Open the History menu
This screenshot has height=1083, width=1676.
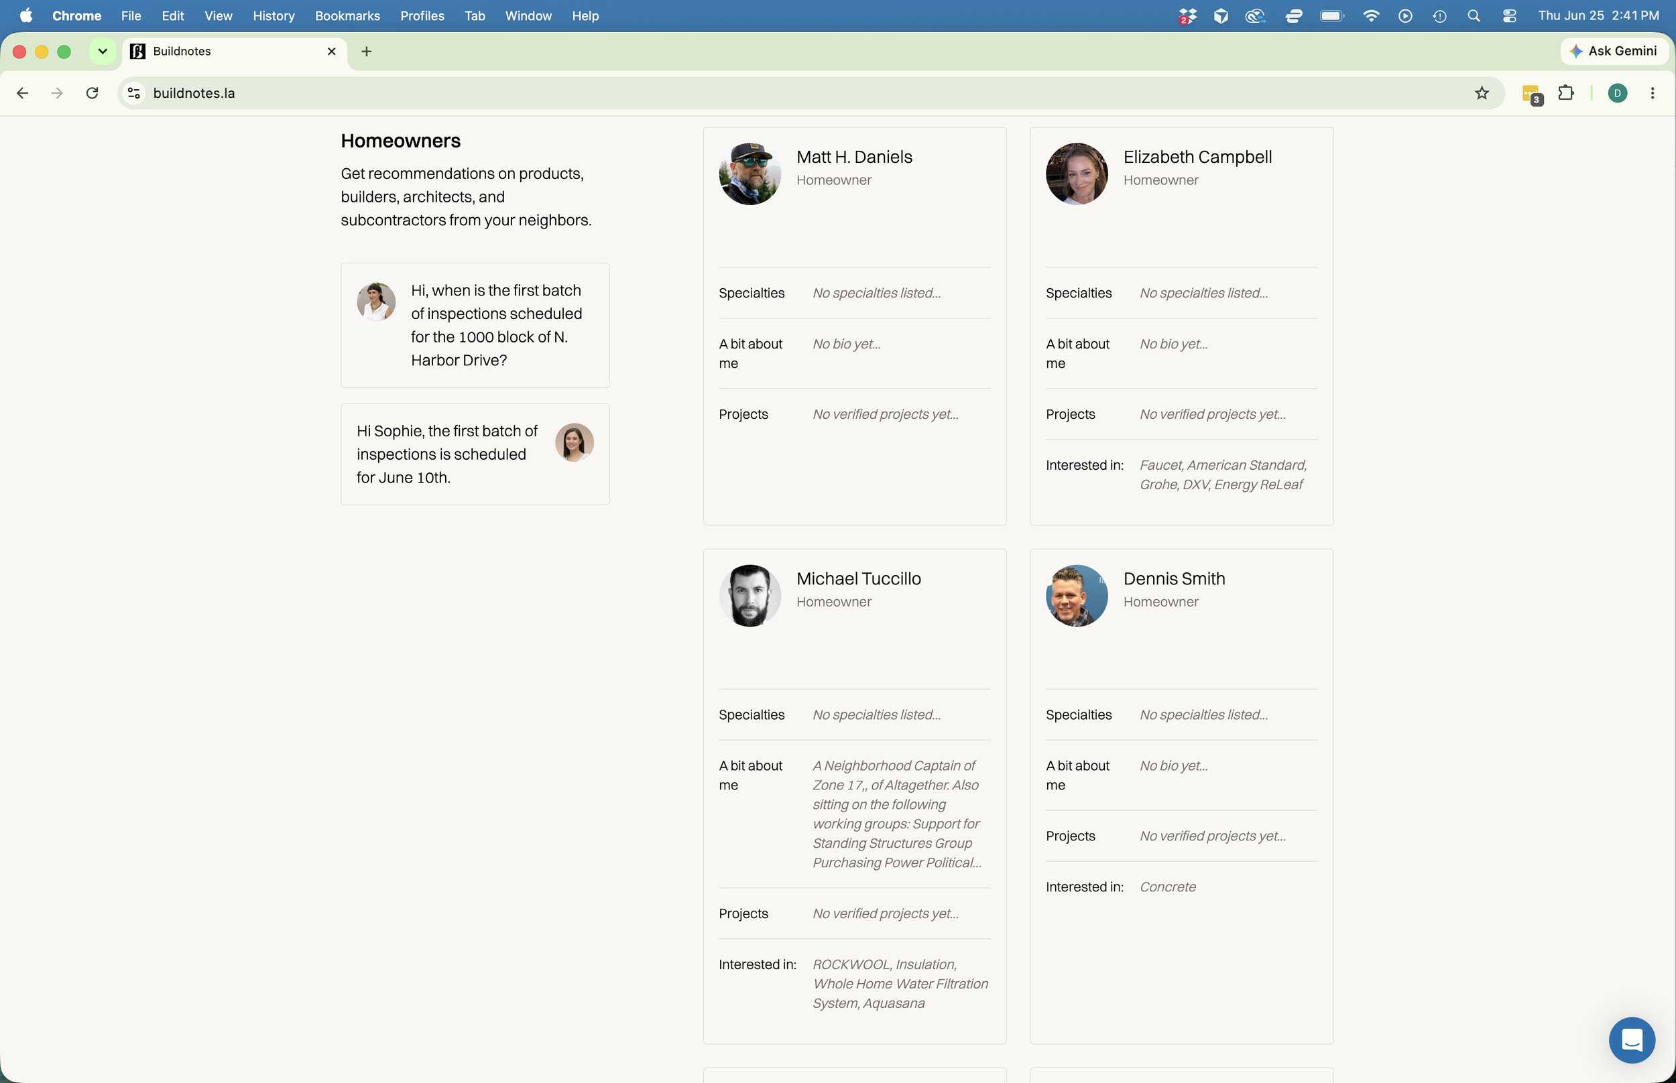(274, 15)
